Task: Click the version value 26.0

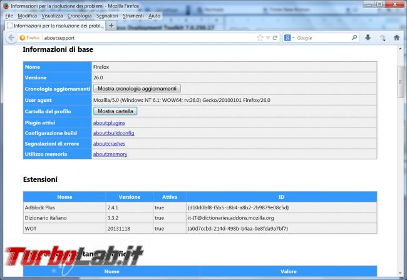Action: click(98, 77)
